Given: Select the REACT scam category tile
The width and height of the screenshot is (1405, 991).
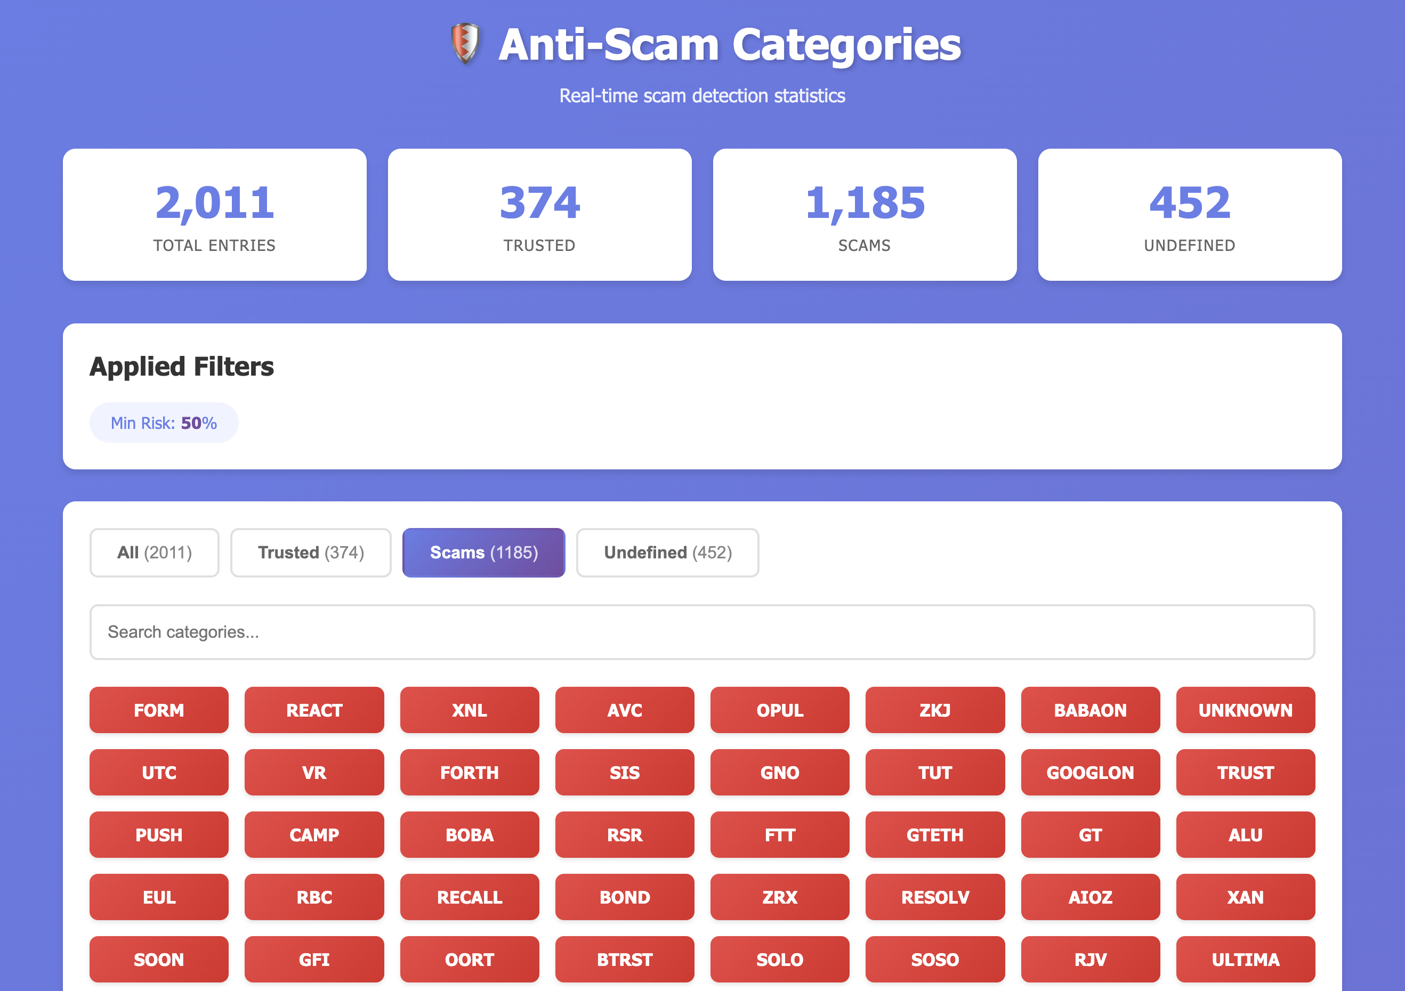Looking at the screenshot, I should (x=314, y=710).
